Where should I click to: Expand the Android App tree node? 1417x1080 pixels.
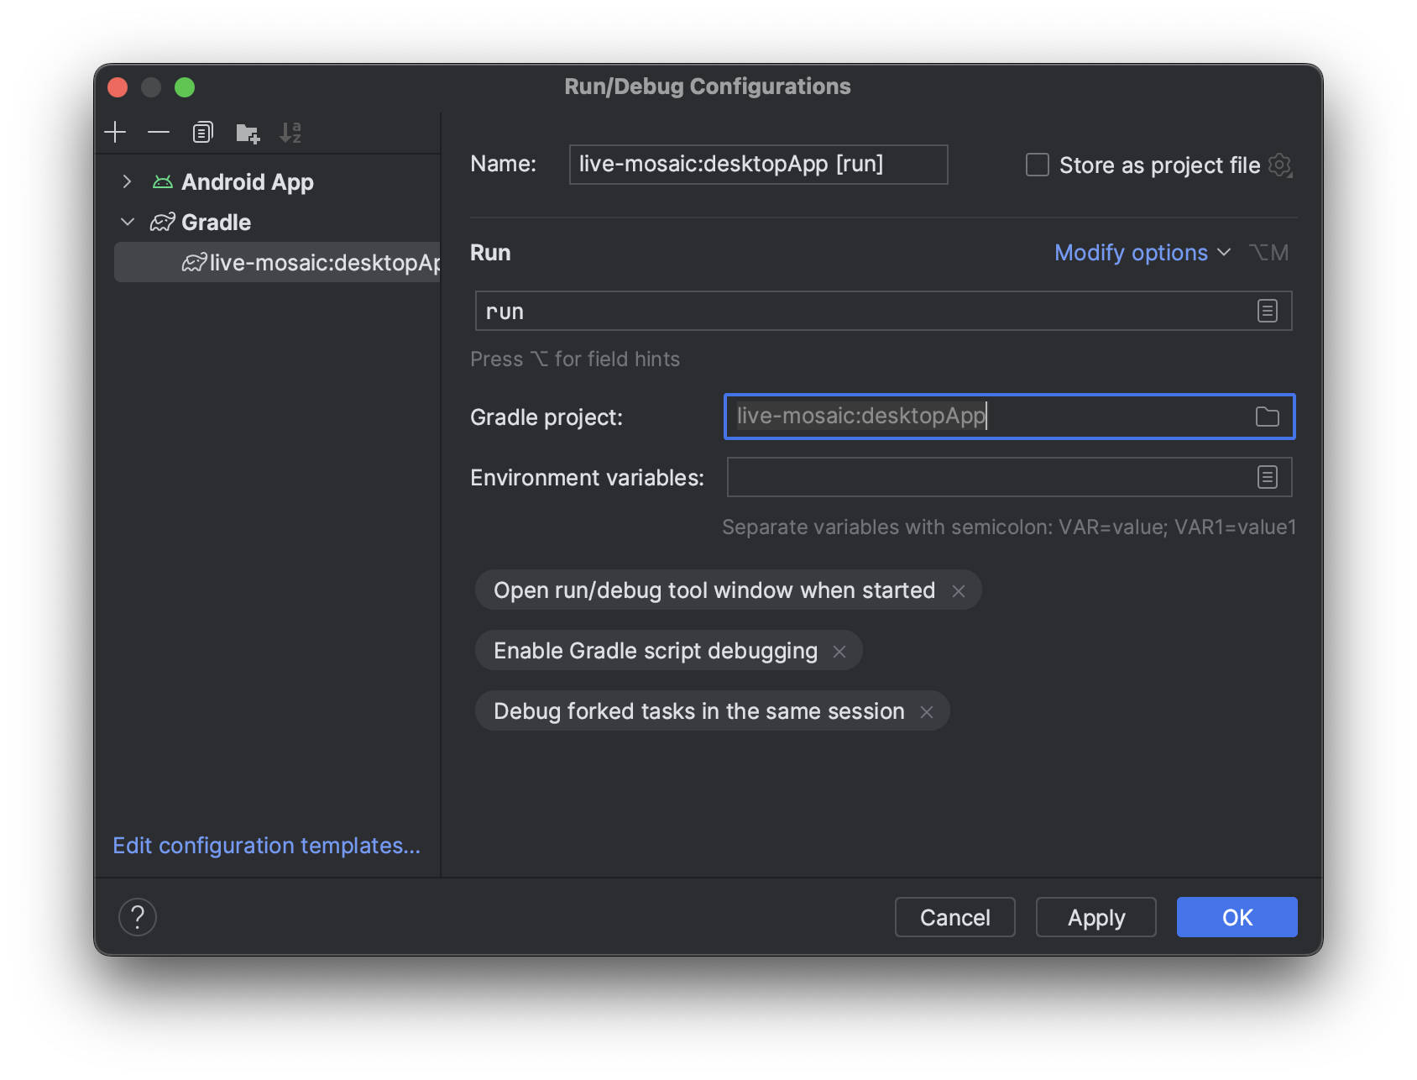click(x=127, y=181)
